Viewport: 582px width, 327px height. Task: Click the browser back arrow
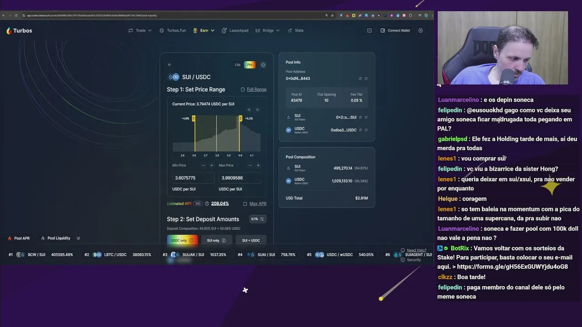tap(4, 15)
